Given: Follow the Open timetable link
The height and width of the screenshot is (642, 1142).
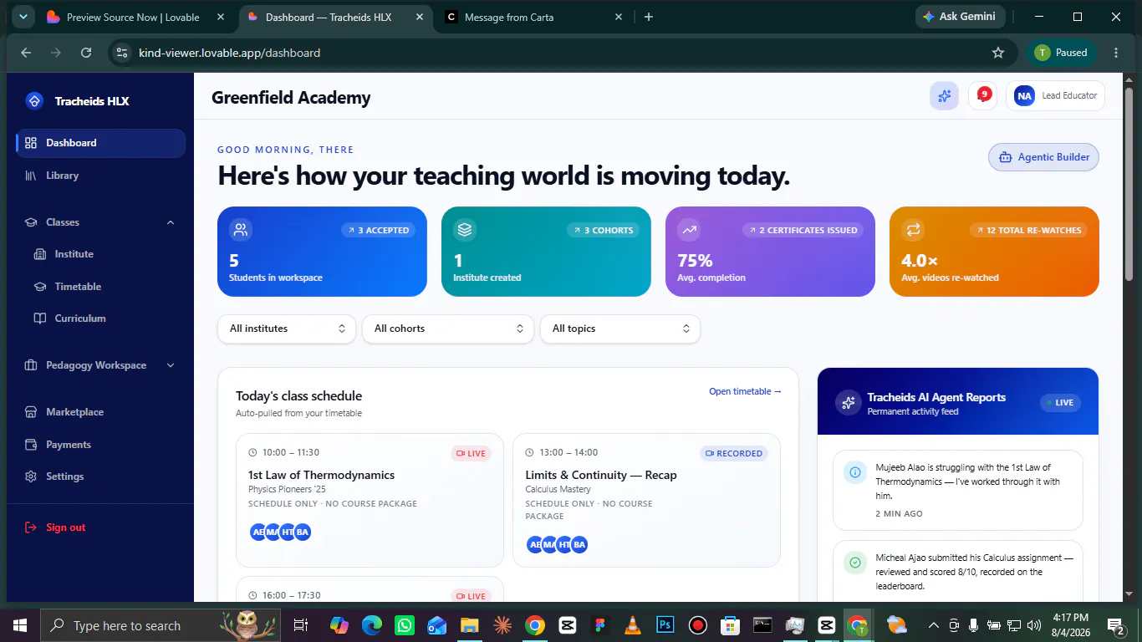Looking at the screenshot, I should click(x=745, y=391).
